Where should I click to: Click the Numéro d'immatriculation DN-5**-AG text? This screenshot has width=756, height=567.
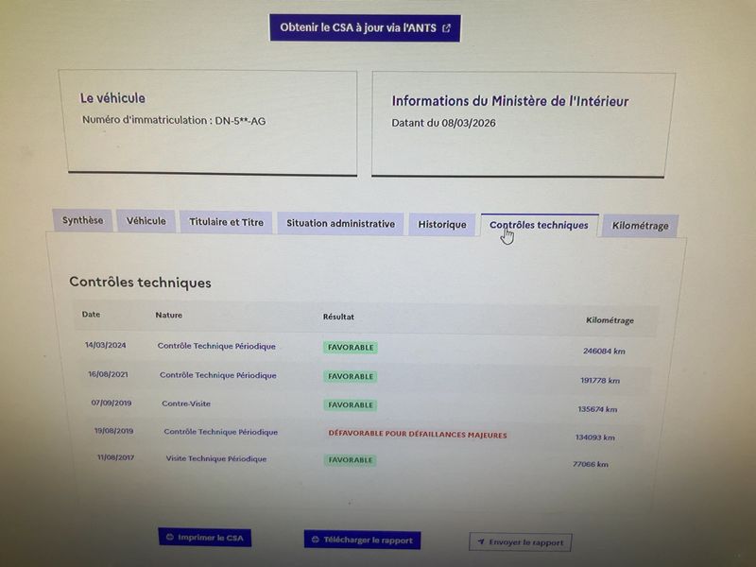[174, 120]
